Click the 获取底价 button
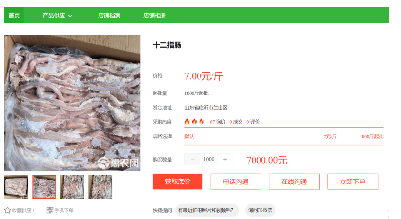The height and width of the screenshot is (219, 401). 178,182
